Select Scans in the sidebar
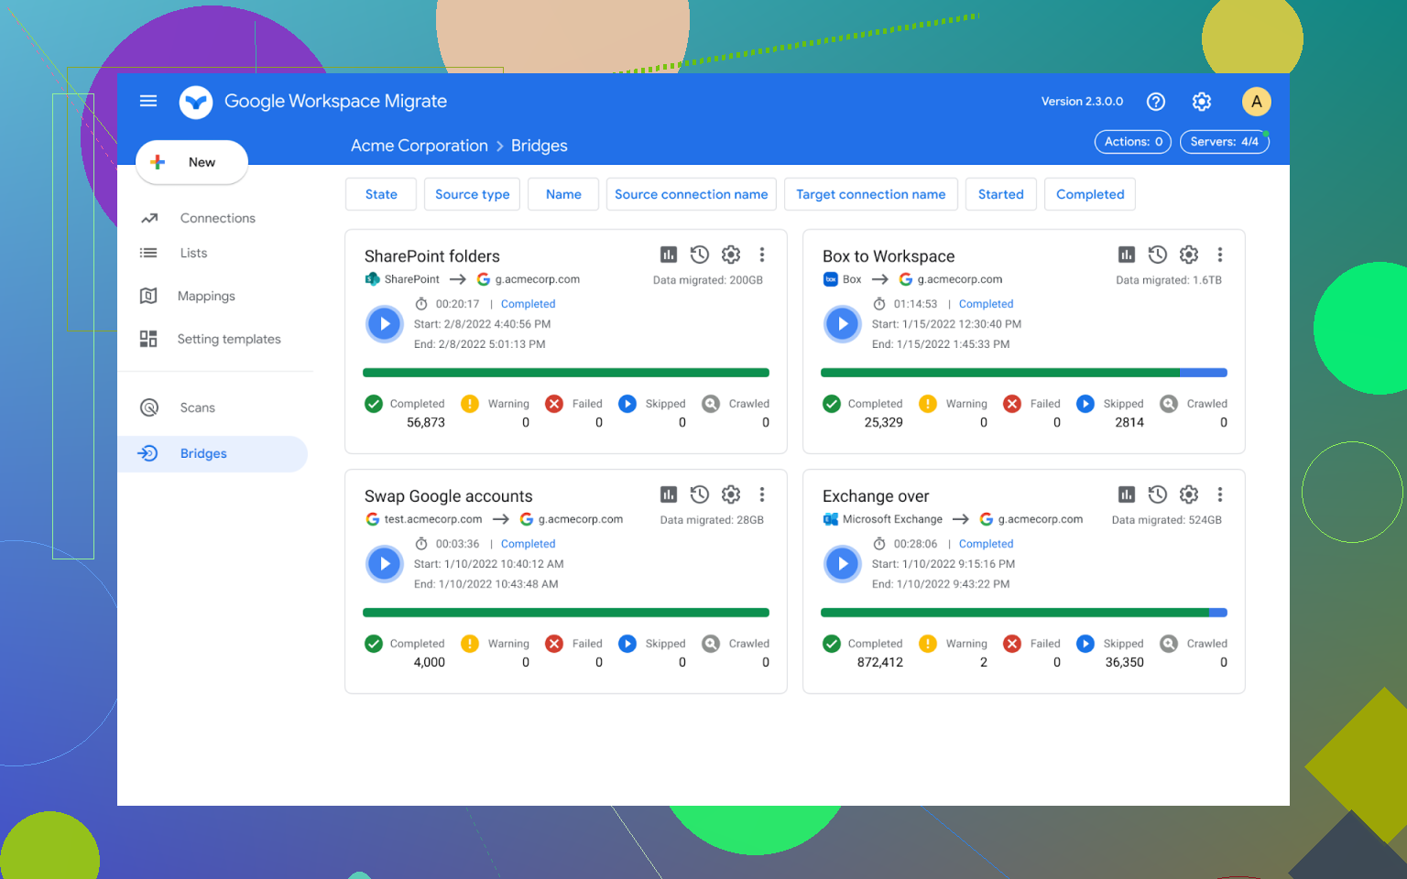The height and width of the screenshot is (879, 1407). click(197, 407)
